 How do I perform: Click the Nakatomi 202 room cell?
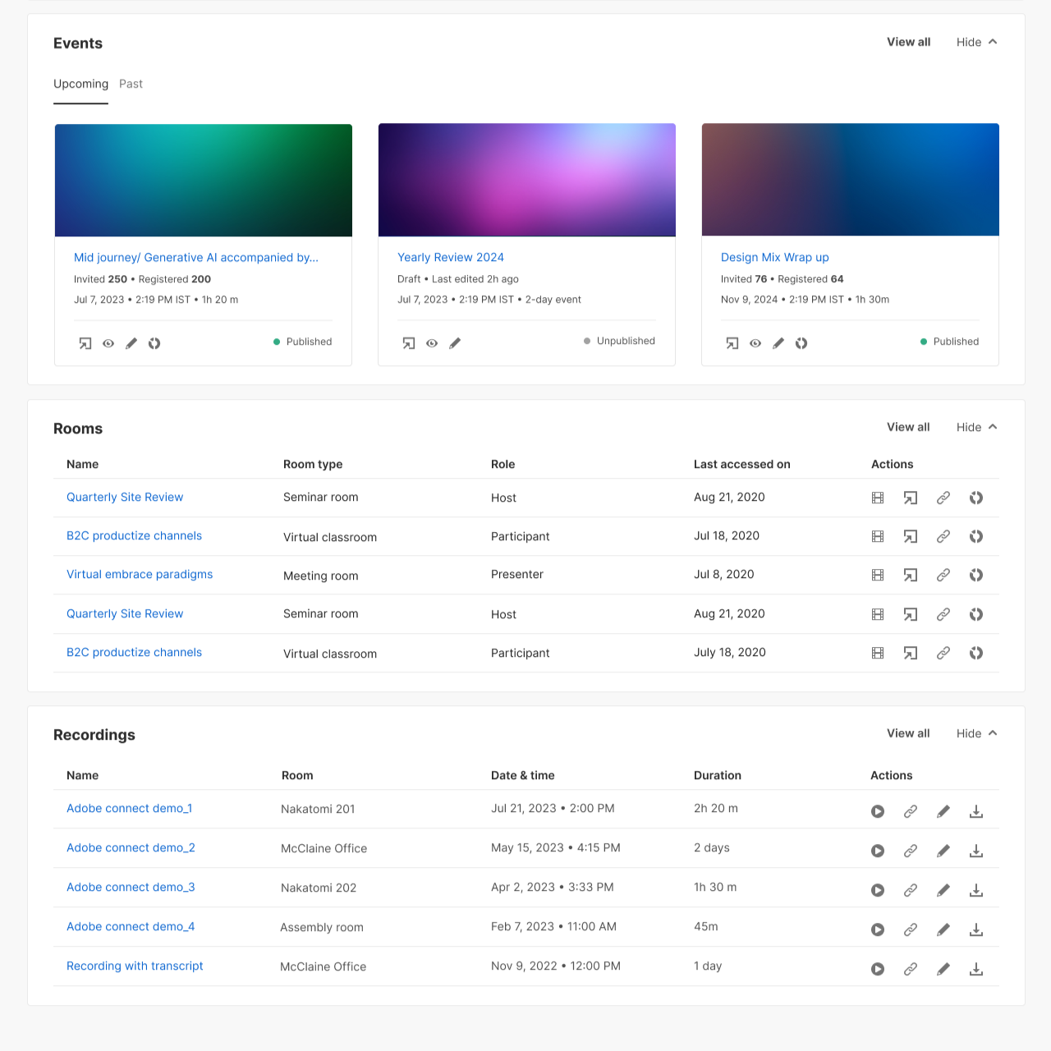click(319, 888)
